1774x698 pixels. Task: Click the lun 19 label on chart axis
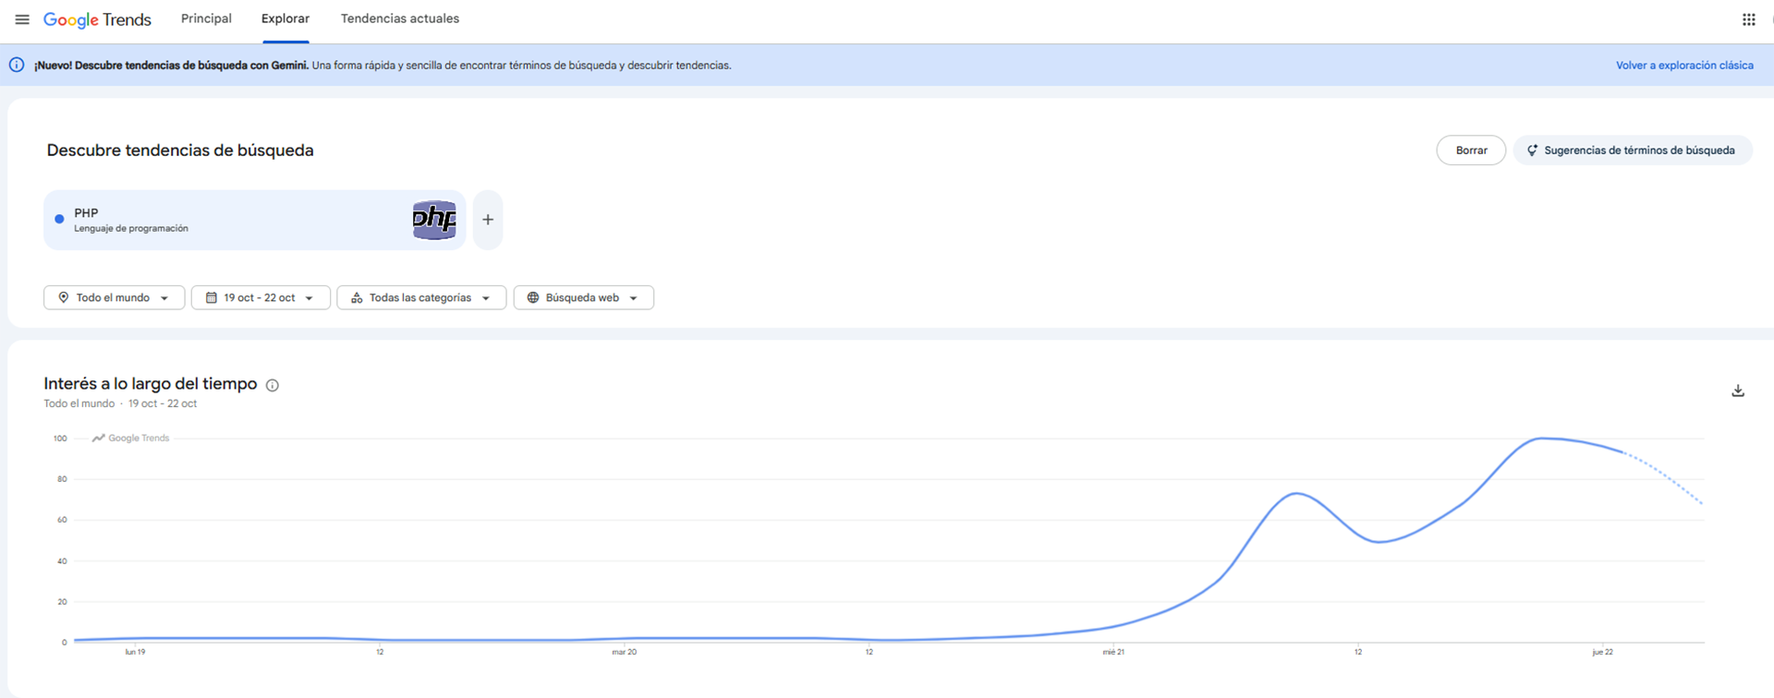point(135,652)
